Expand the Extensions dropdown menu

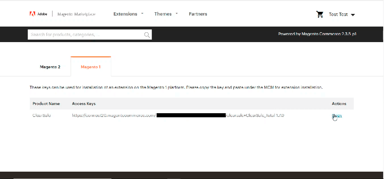(x=128, y=14)
